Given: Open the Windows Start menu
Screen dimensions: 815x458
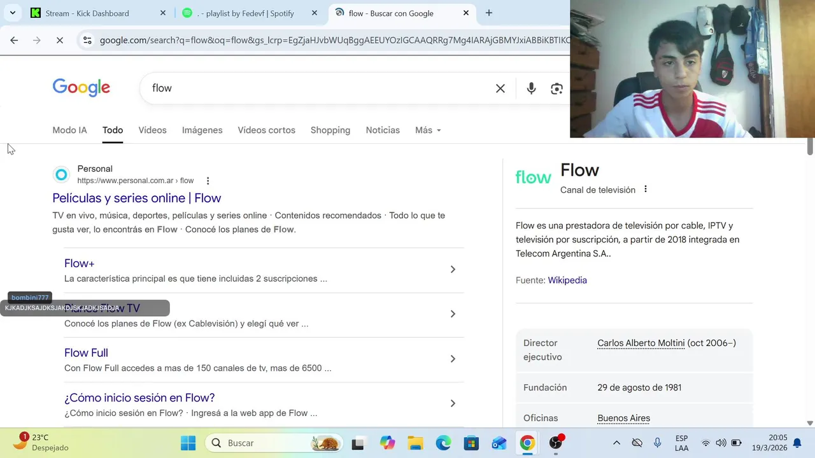Looking at the screenshot, I should pyautogui.click(x=188, y=443).
